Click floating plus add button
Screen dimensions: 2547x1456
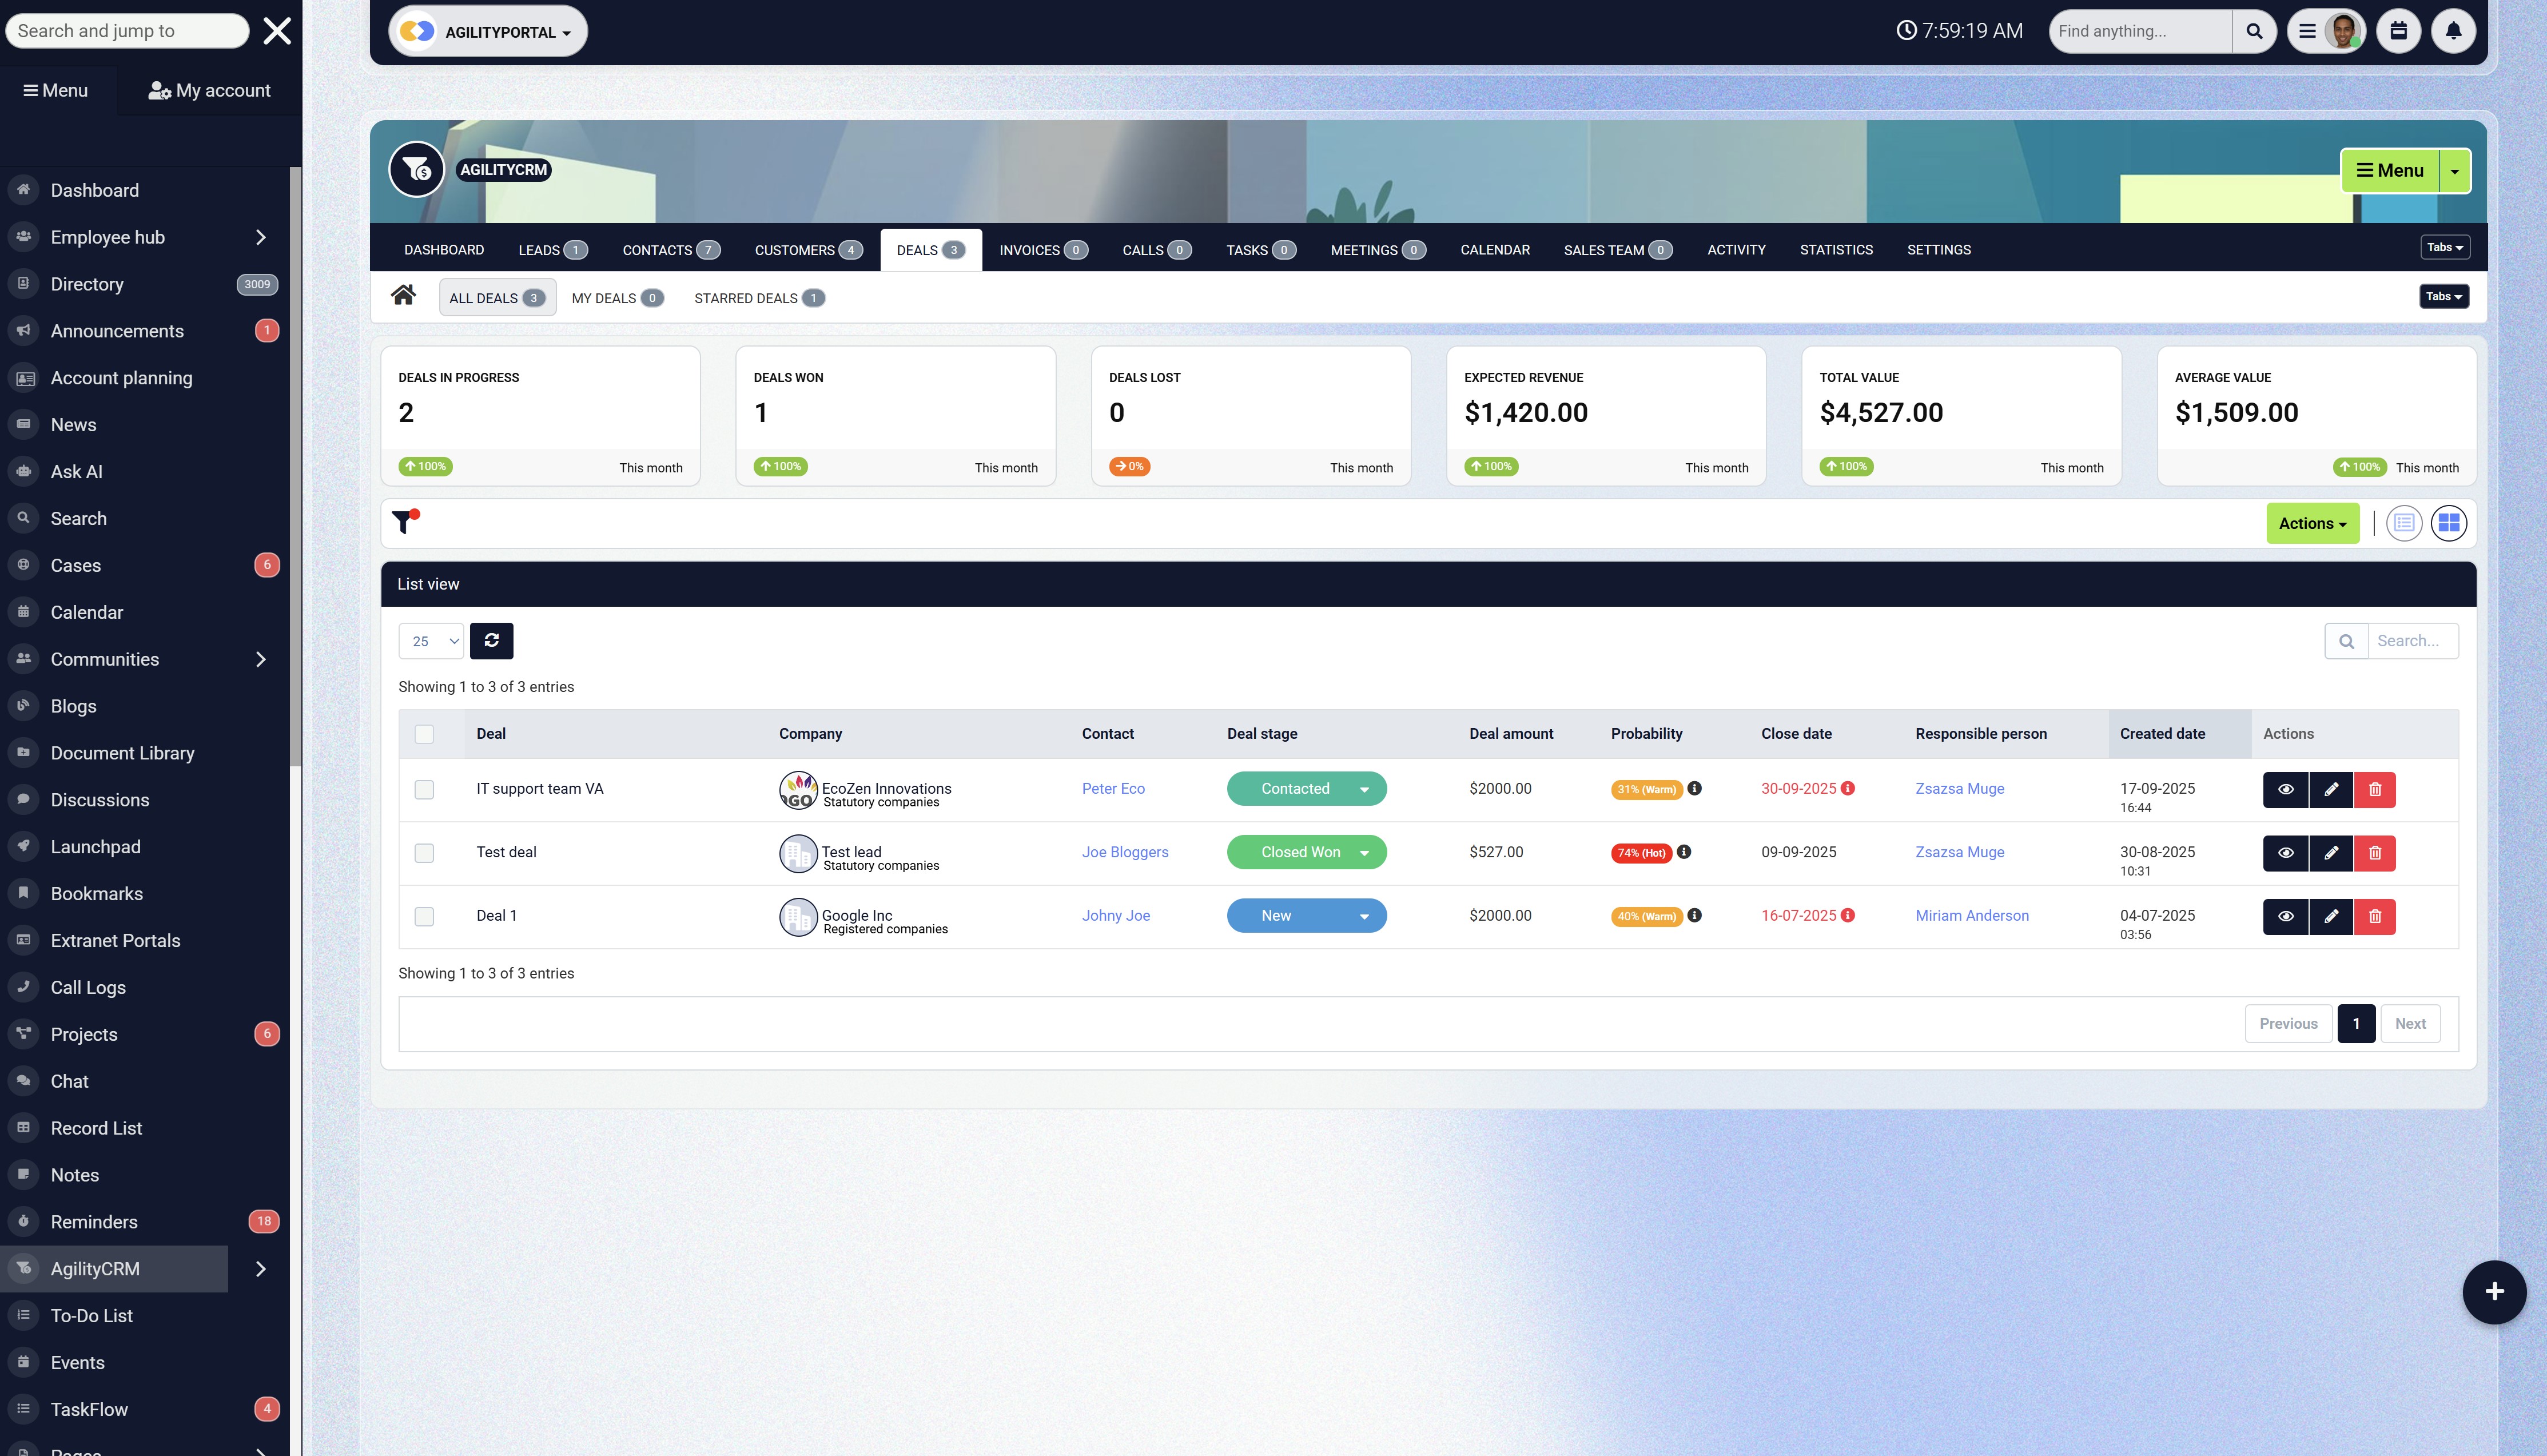click(x=2494, y=1292)
